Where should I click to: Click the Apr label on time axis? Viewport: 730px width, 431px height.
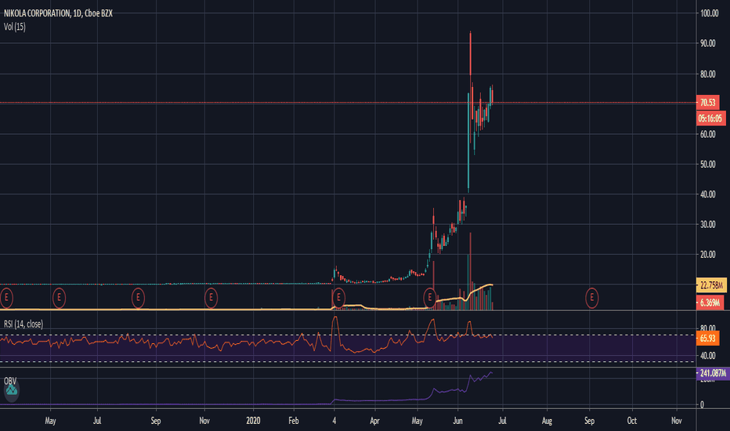374,420
